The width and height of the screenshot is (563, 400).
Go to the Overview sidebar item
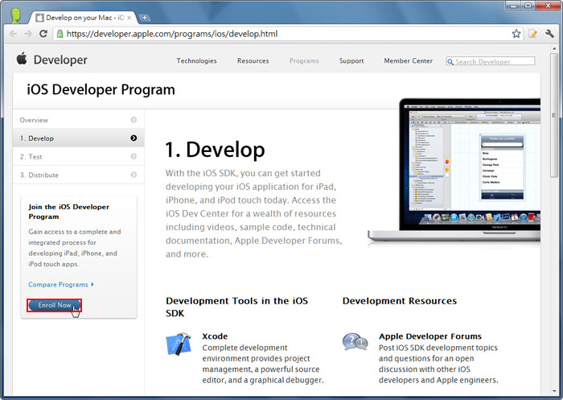(x=79, y=120)
